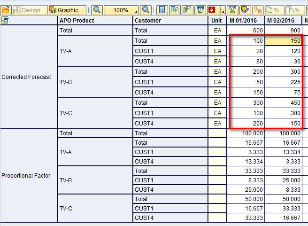Click the note with pencil icon

point(245,10)
